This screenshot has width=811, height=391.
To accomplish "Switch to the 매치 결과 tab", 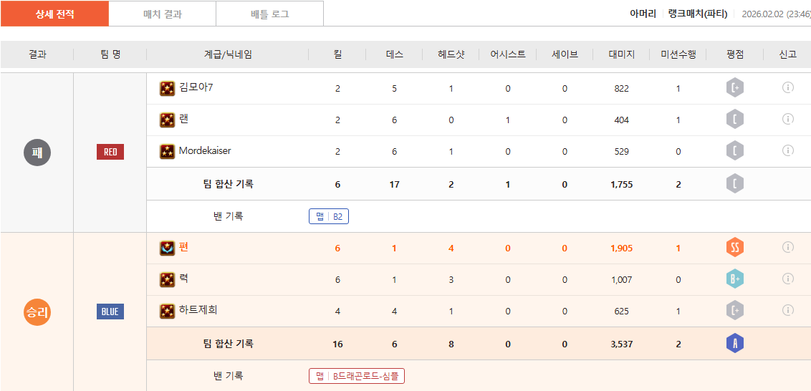I will [x=163, y=14].
